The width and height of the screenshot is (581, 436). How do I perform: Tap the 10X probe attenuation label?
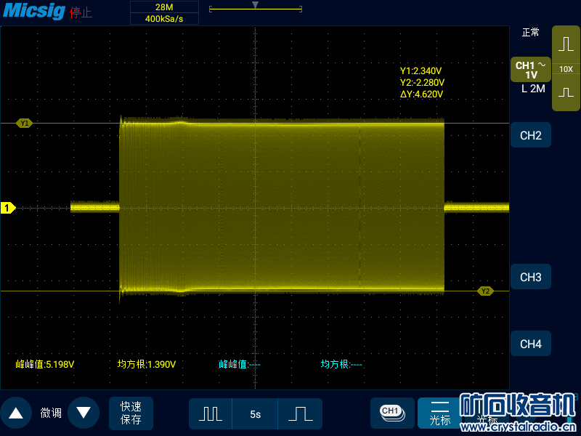pyautogui.click(x=566, y=69)
